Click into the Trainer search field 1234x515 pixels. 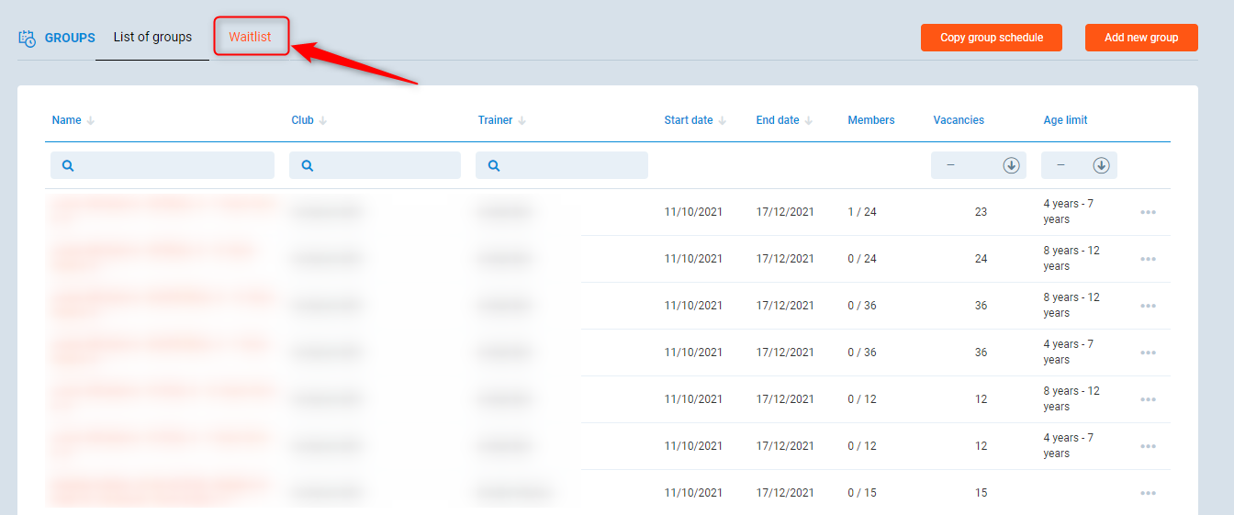(571, 165)
